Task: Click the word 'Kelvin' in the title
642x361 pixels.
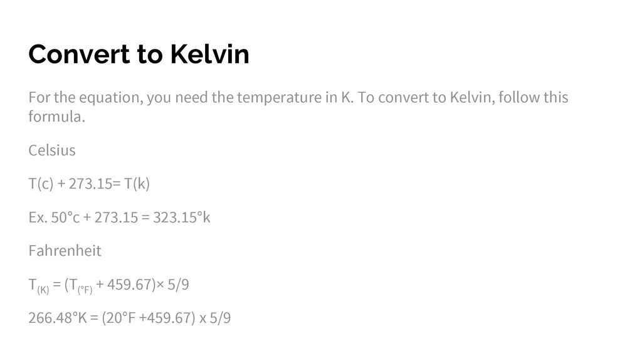Action: tap(209, 54)
